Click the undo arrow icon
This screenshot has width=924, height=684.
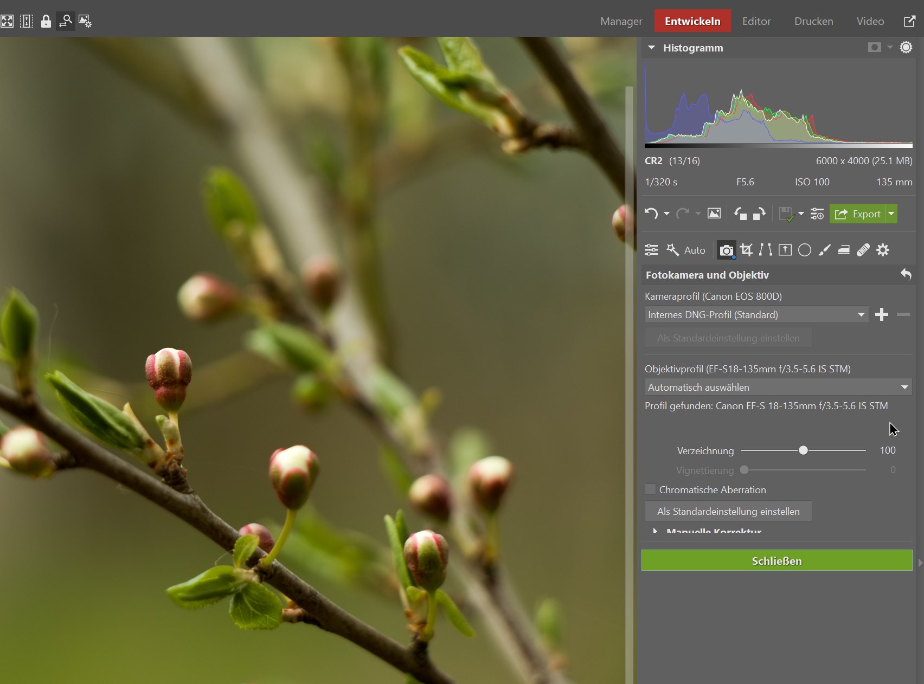coord(651,214)
